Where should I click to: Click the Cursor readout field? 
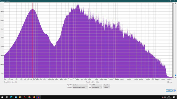[x=47, y=82]
